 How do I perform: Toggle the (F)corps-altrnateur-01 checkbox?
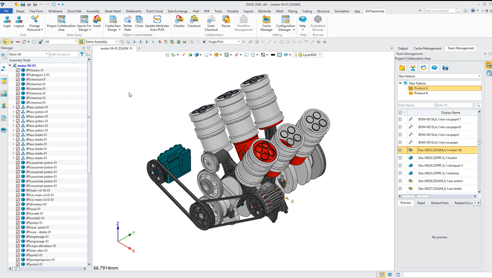pyautogui.click(x=18, y=246)
